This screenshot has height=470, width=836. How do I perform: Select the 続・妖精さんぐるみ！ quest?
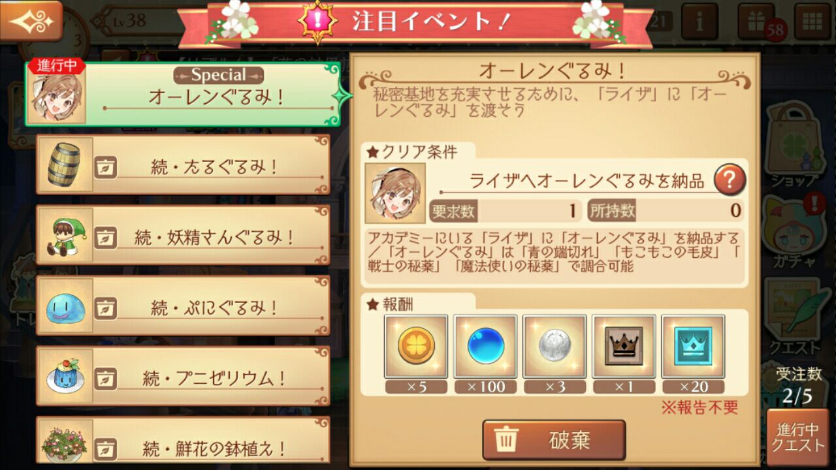tap(183, 235)
